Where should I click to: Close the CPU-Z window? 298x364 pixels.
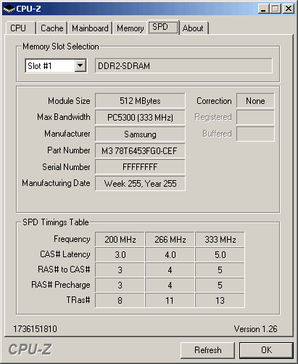289,9
